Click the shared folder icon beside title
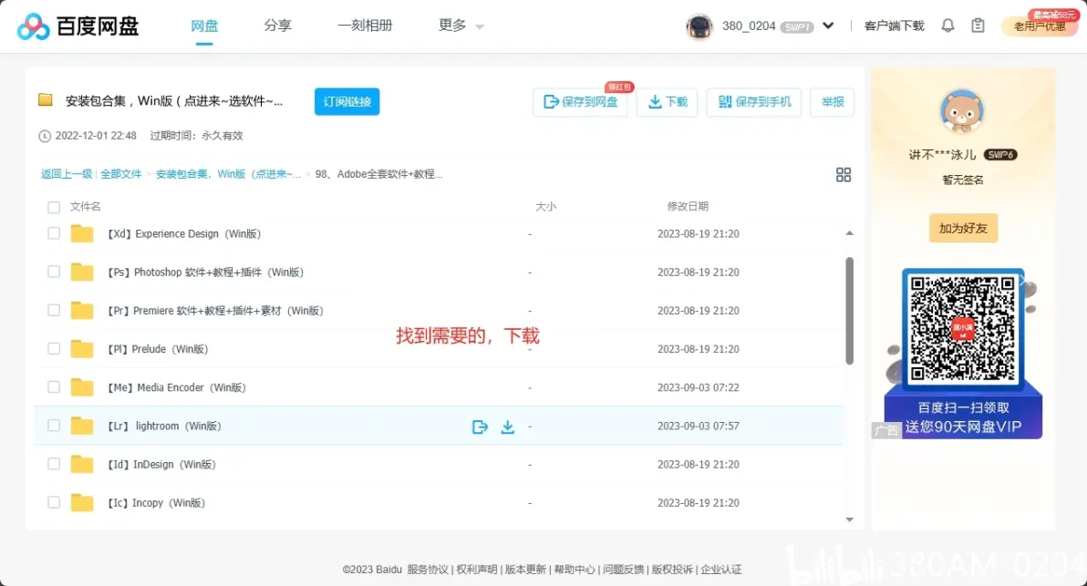This screenshot has height=586, width=1087. pyautogui.click(x=45, y=99)
